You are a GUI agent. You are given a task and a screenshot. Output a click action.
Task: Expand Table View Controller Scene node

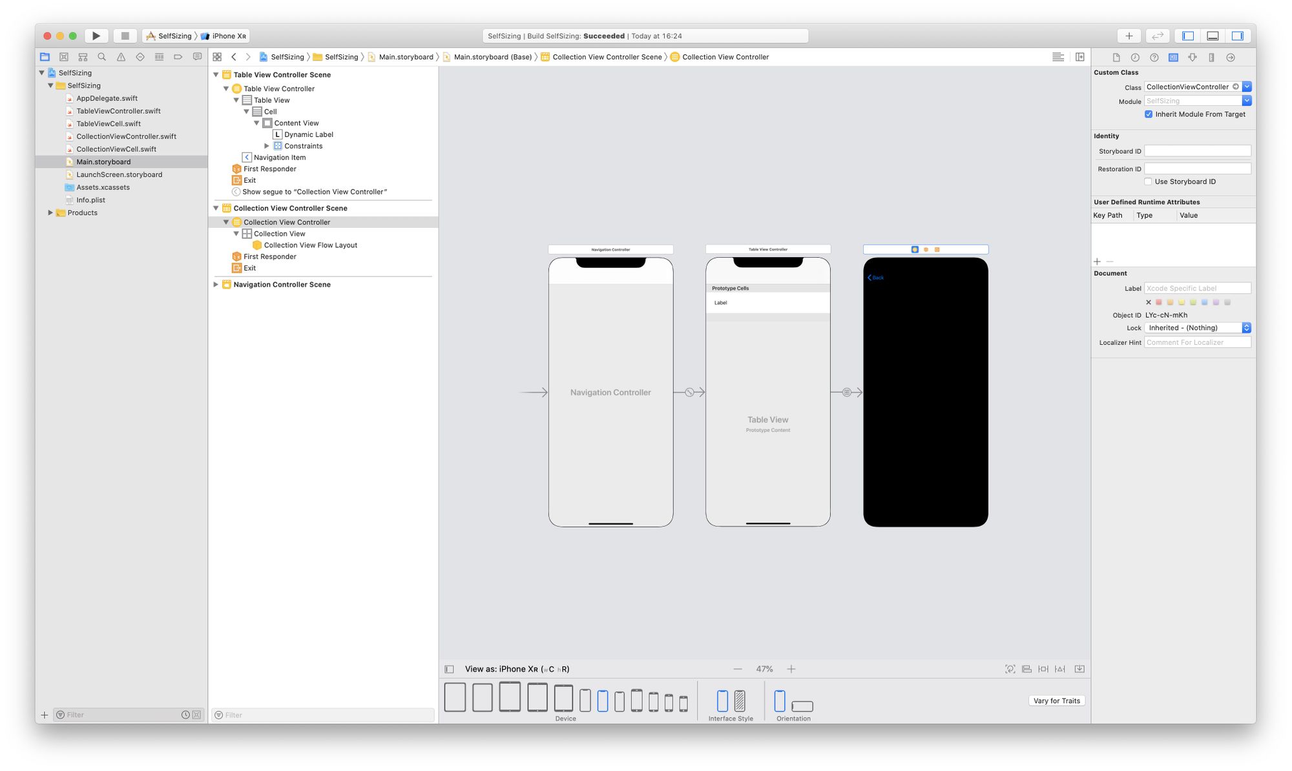tap(216, 74)
